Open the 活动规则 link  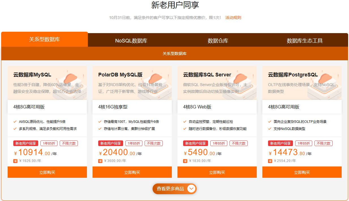[x=233, y=18]
